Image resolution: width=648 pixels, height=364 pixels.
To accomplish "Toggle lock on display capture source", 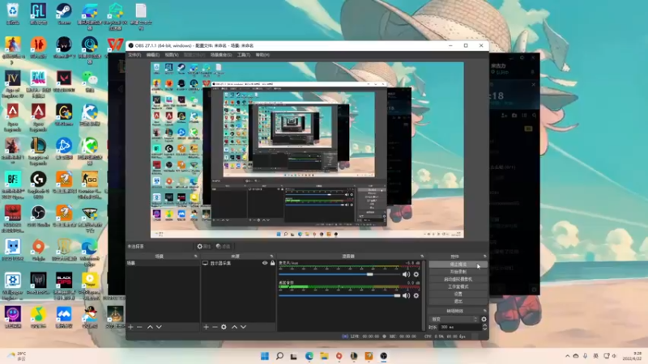I will coord(272,263).
